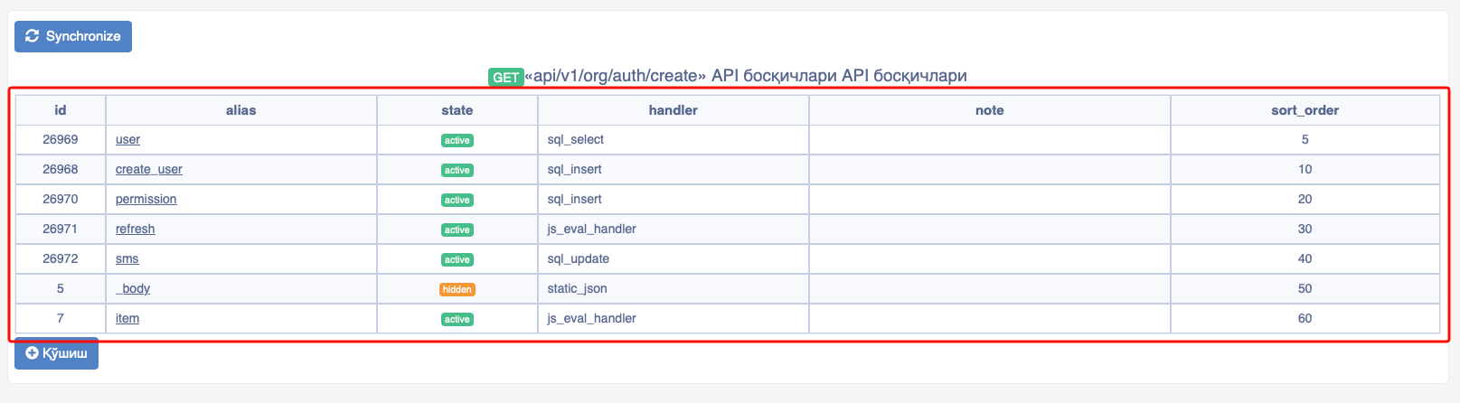Click the handler column header
Image resolution: width=1460 pixels, height=403 pixels.
tap(673, 110)
